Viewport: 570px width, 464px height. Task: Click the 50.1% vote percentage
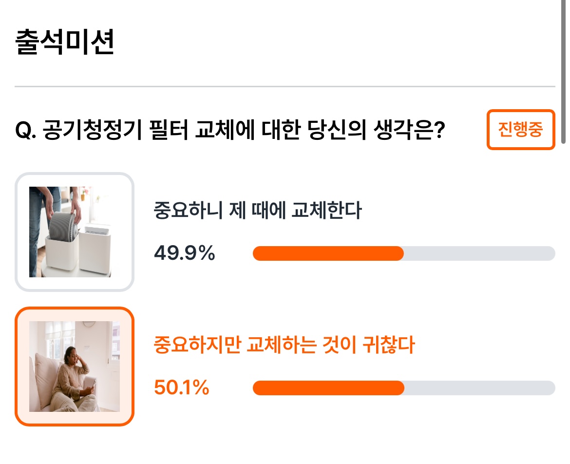coord(182,387)
